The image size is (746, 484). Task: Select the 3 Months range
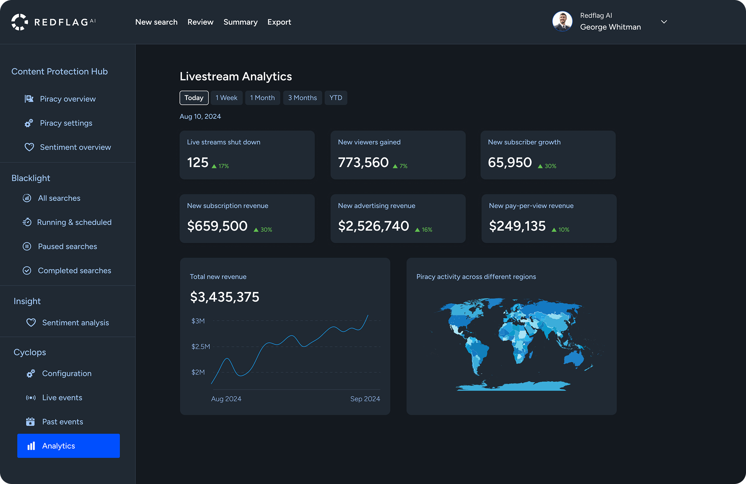click(x=302, y=98)
